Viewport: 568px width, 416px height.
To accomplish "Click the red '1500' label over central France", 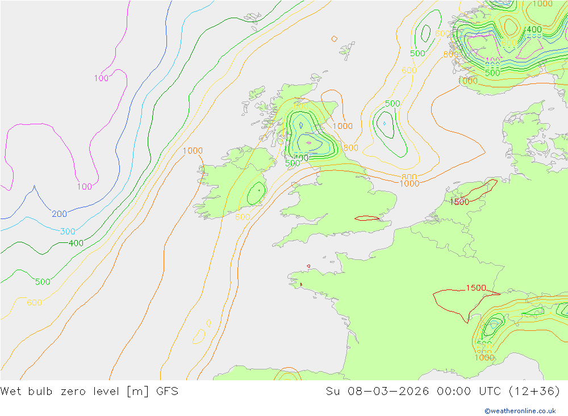I will [x=476, y=288].
